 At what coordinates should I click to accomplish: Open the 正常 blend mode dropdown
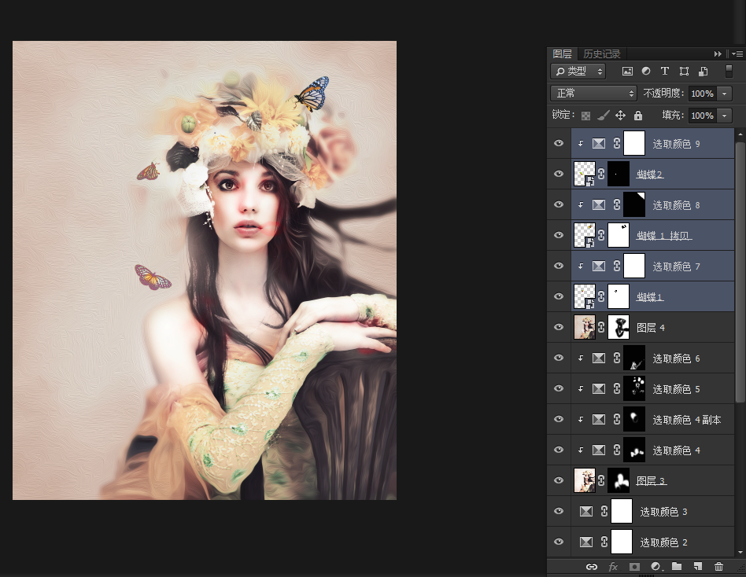coord(593,94)
